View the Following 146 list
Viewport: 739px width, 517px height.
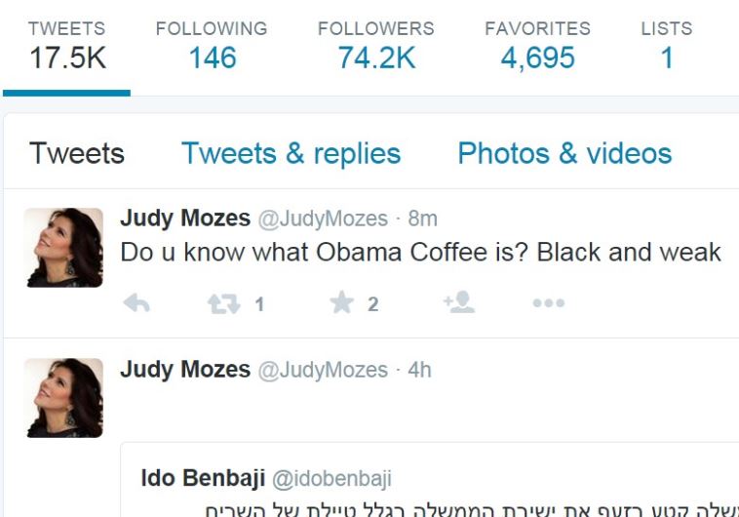(212, 46)
